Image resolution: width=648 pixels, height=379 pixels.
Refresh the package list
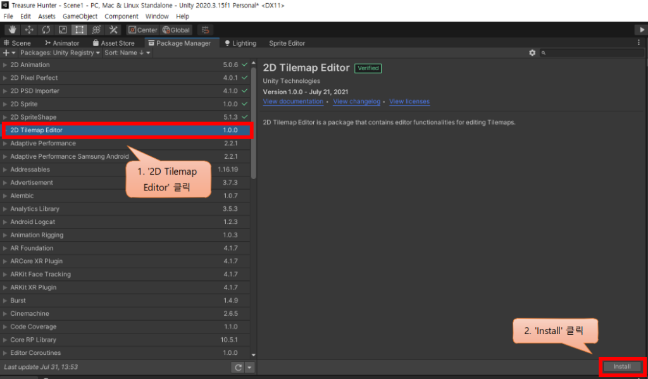238,367
